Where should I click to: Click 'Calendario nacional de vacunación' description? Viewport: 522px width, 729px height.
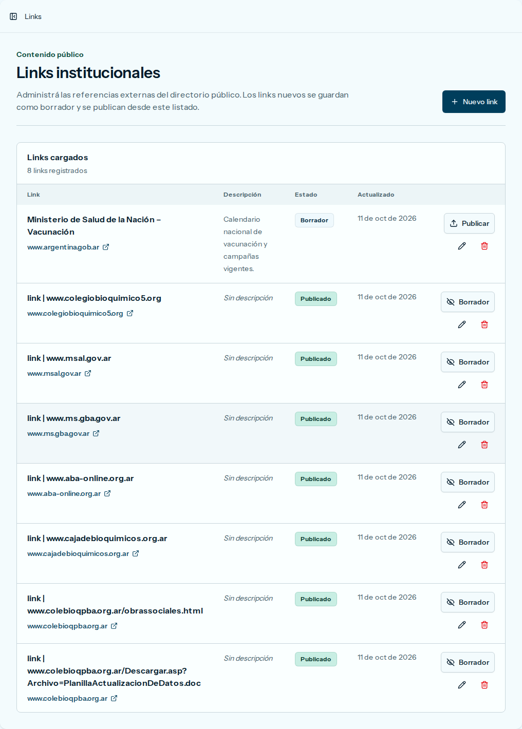tap(246, 244)
